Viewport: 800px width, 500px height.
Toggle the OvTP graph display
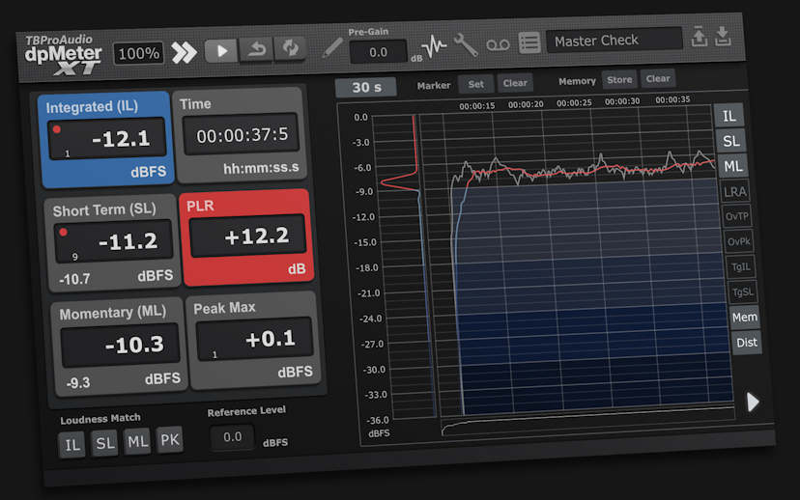coord(737,216)
